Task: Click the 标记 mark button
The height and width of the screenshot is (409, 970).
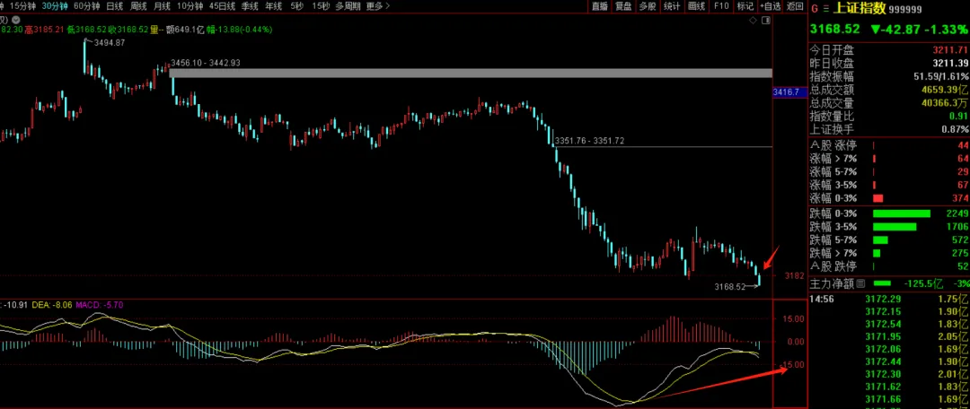Action: point(745,6)
